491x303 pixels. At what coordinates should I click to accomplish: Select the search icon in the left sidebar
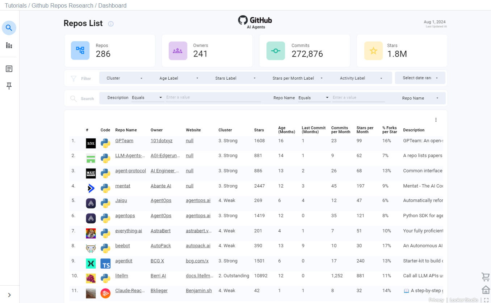click(9, 28)
